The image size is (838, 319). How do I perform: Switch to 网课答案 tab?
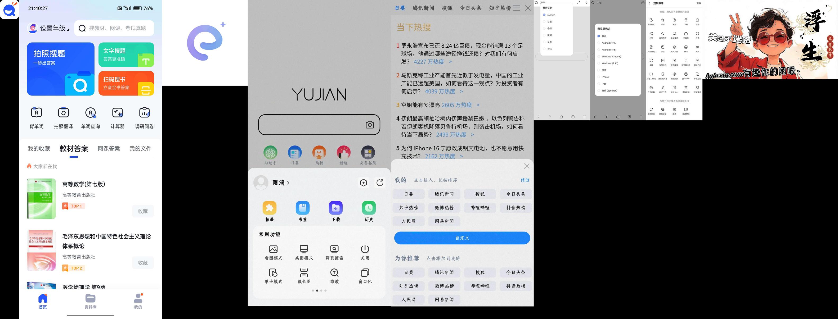coord(109,148)
